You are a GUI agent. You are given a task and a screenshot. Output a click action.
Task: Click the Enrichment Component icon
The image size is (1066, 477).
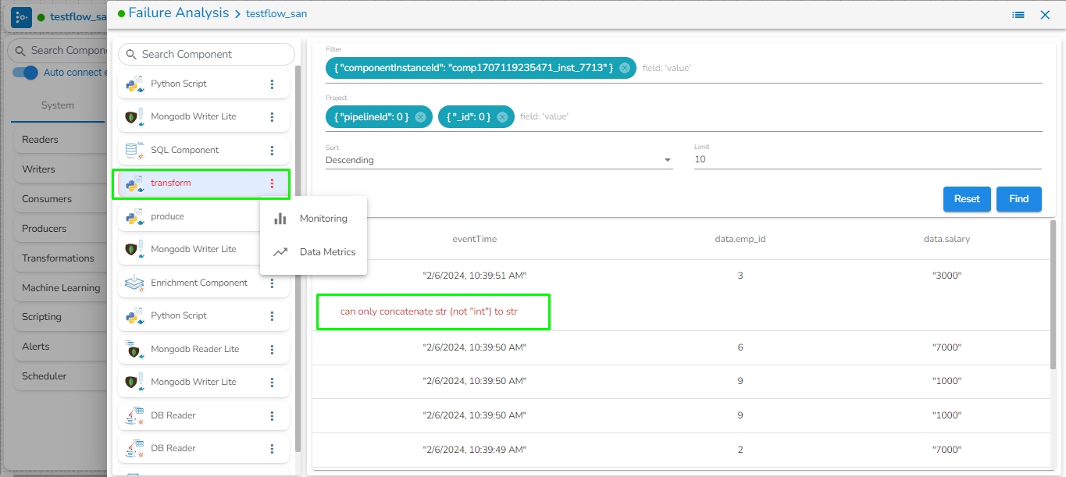click(134, 283)
